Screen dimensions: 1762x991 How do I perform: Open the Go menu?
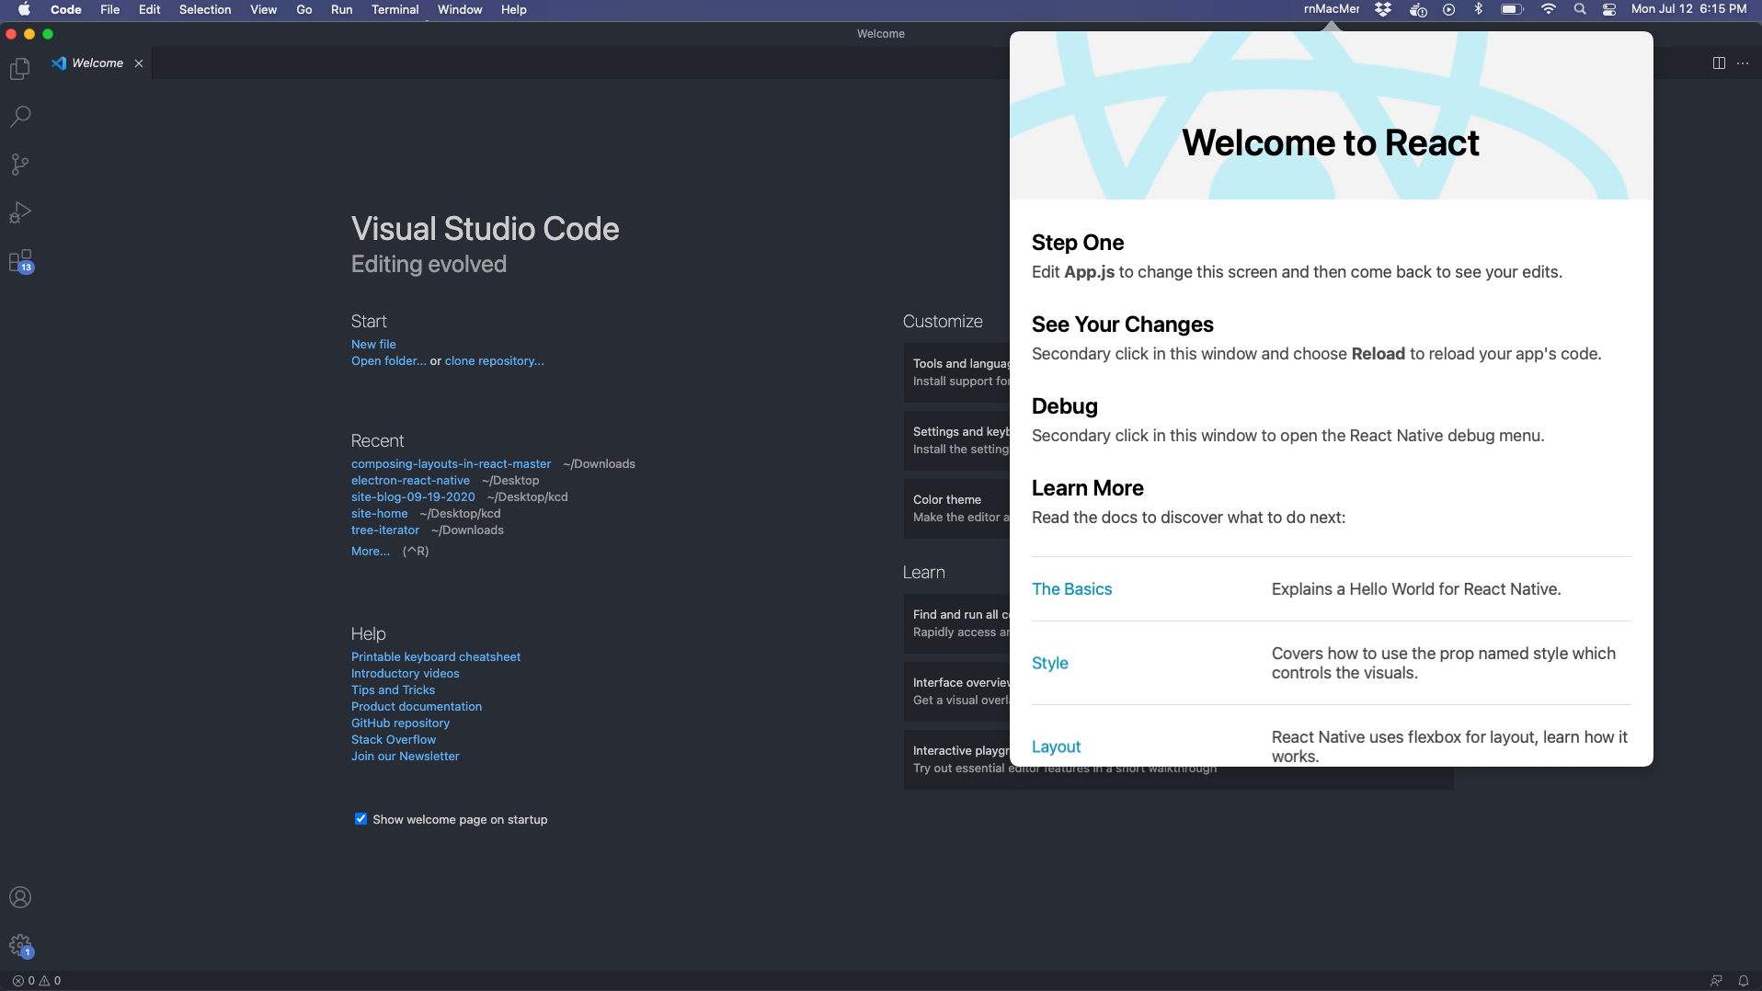tap(304, 9)
